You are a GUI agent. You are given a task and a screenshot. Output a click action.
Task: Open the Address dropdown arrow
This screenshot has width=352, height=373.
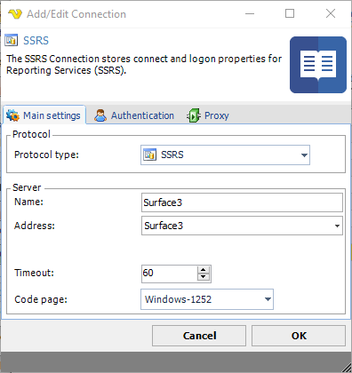[x=337, y=226]
